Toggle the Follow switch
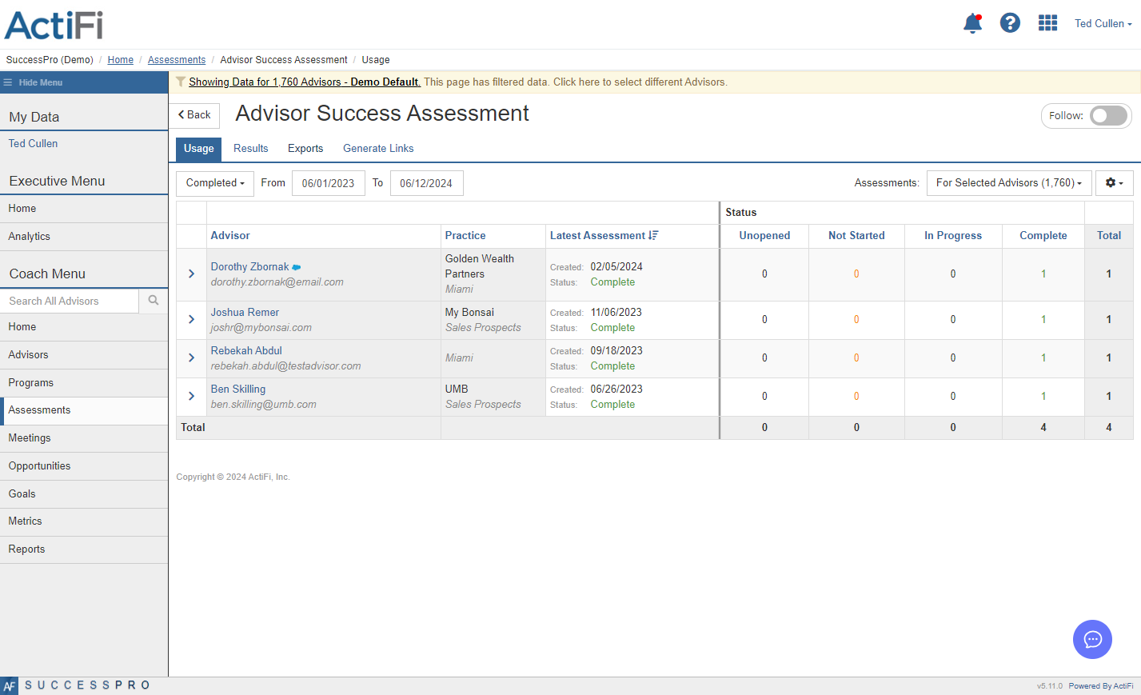Image resolution: width=1141 pixels, height=695 pixels. 1109,116
